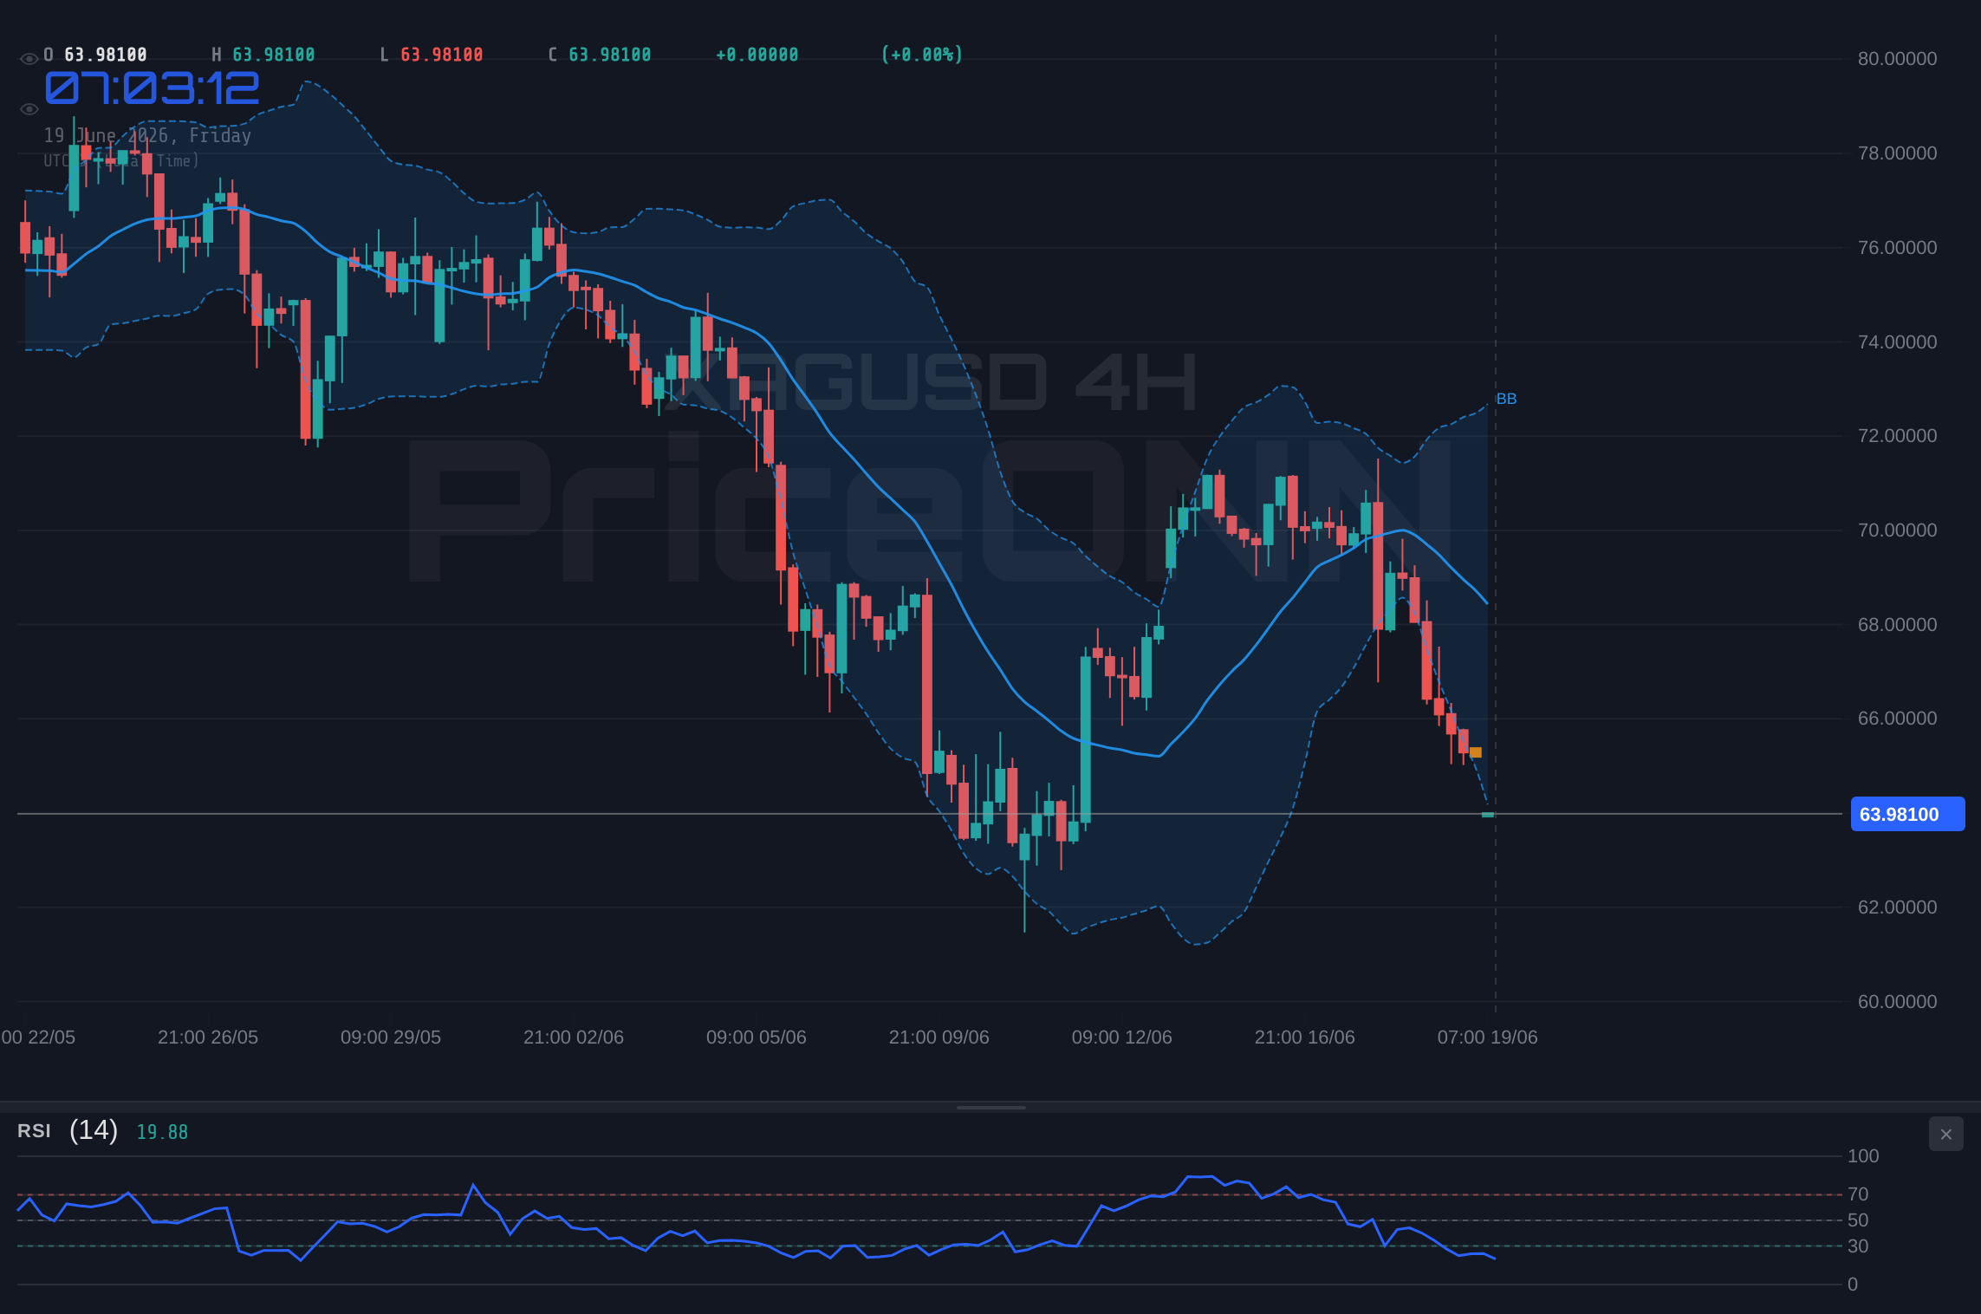Click the 09:00 12/06 time axis label
The height and width of the screenshot is (1314, 1981).
tap(1122, 1038)
